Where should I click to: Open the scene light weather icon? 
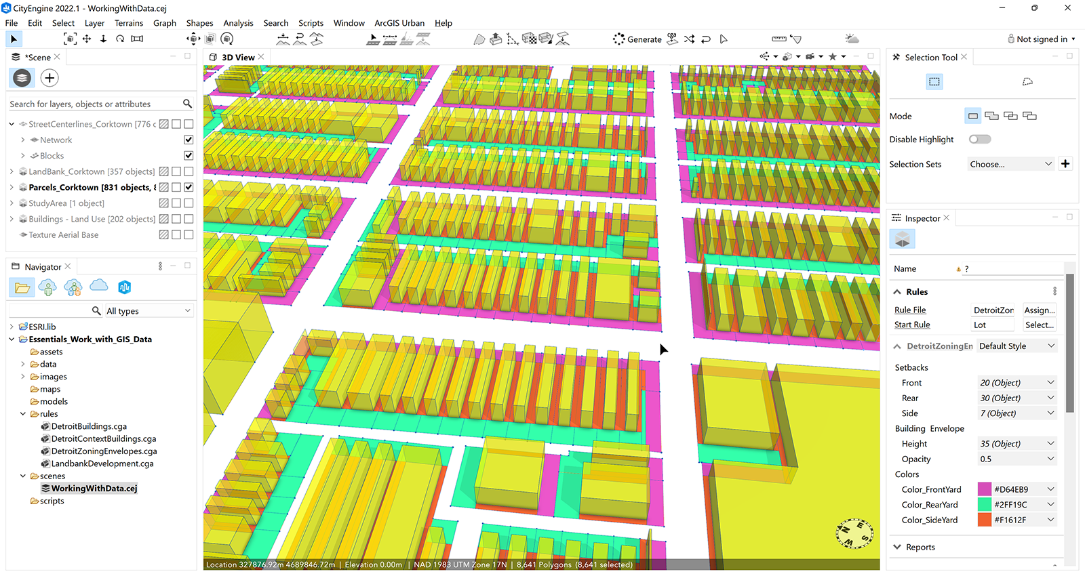tap(852, 39)
